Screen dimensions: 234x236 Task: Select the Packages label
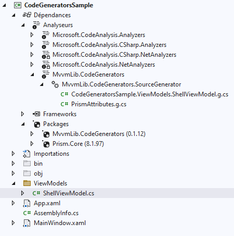coord(56,124)
